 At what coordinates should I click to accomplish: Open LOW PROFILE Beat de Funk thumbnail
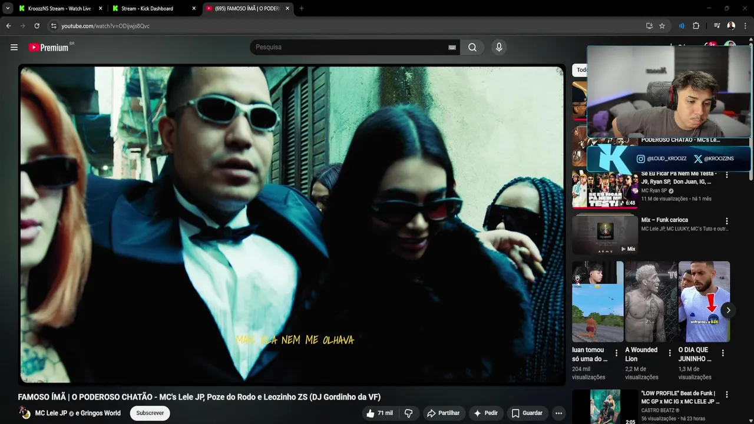click(x=605, y=407)
